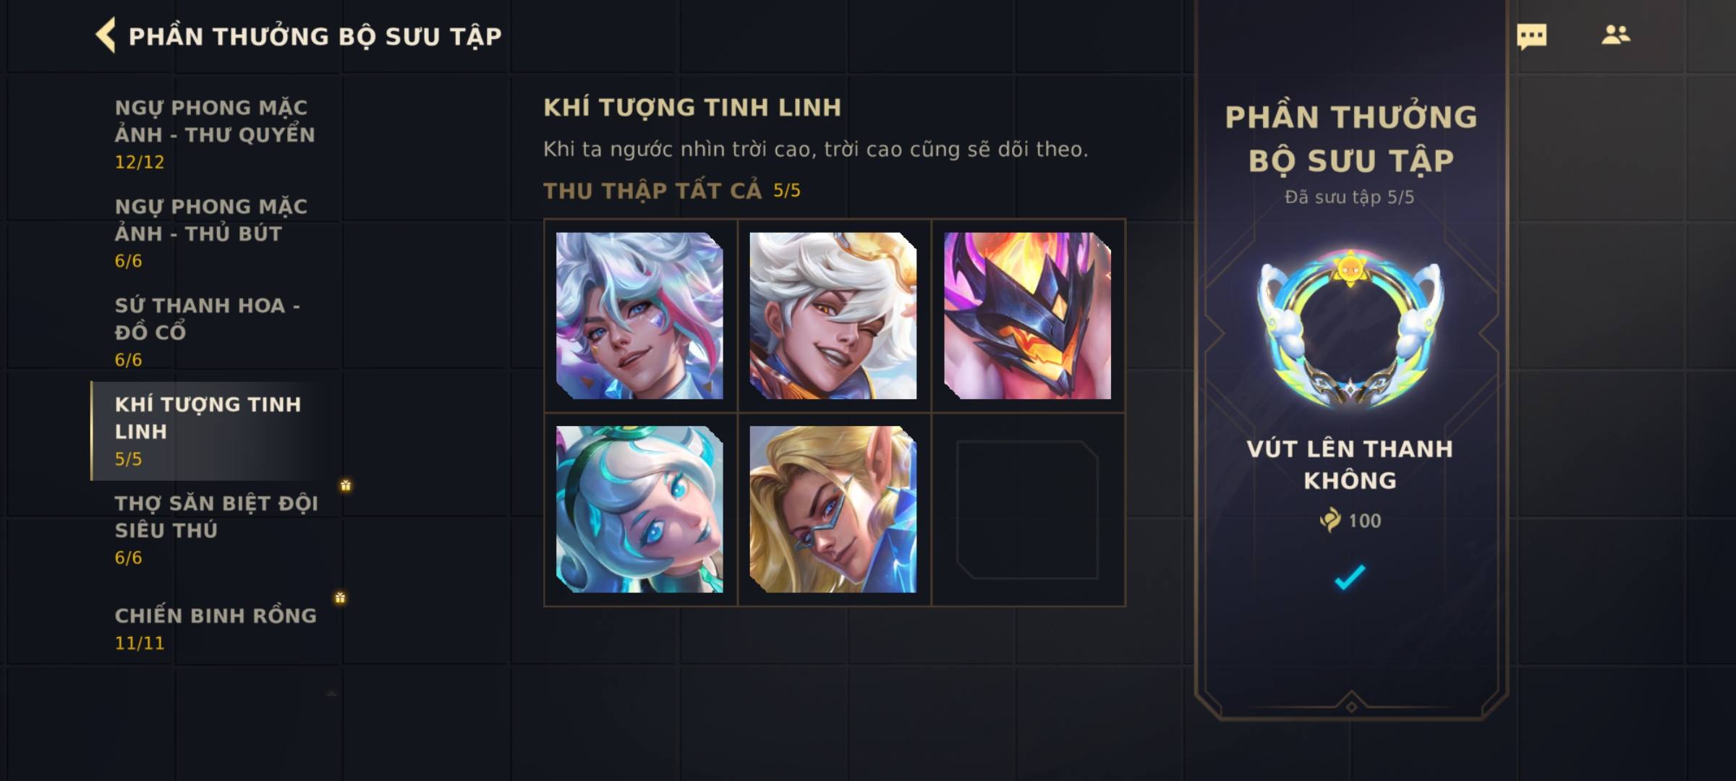Open the friends list icon
The width and height of the screenshot is (1736, 781).
coord(1615,35)
